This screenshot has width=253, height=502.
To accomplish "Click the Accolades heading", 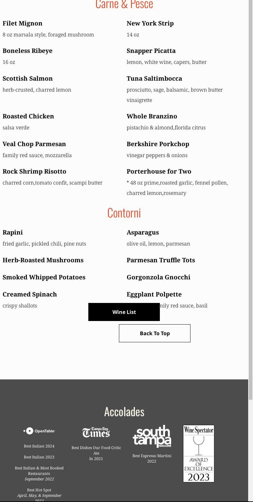I will click(x=124, y=412).
